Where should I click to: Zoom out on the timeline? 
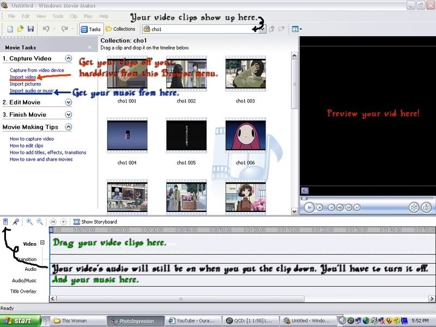point(40,222)
